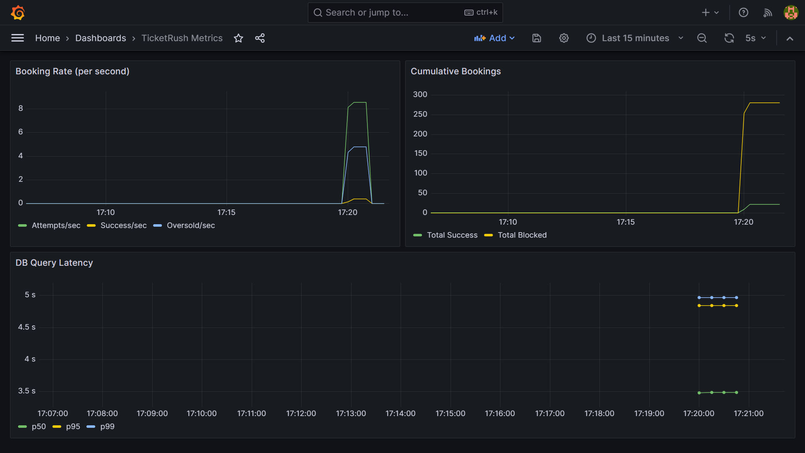
Task: Click the Total Blocked yellow color swatch
Action: tap(488, 236)
